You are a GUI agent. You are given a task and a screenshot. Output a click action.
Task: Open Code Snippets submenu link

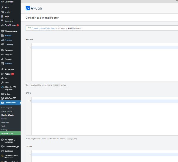(x=7, y=108)
